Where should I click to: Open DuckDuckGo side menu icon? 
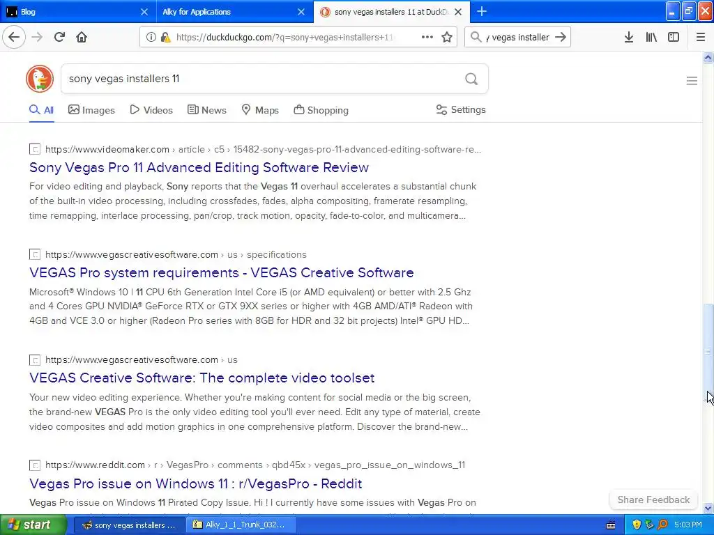[x=692, y=81]
